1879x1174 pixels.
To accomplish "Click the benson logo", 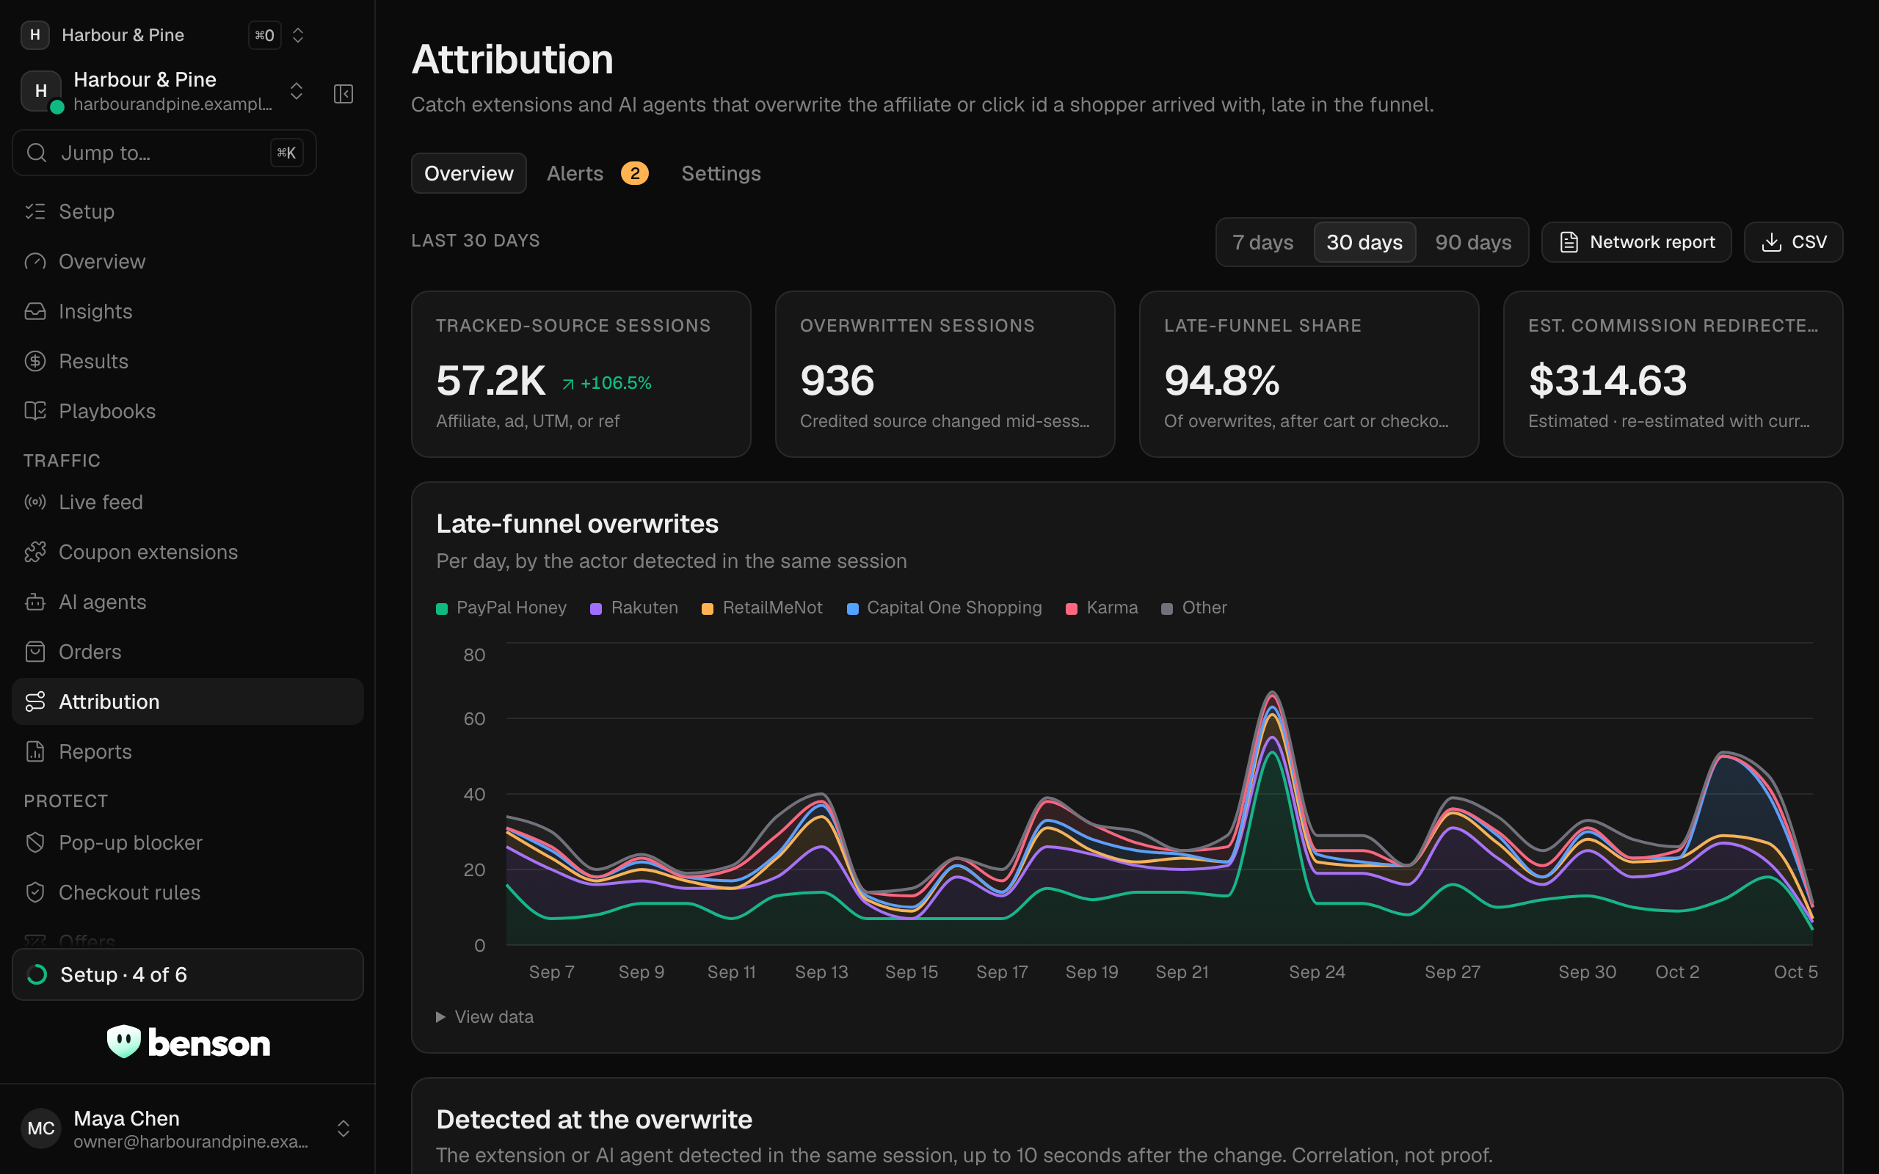I will 188,1042.
